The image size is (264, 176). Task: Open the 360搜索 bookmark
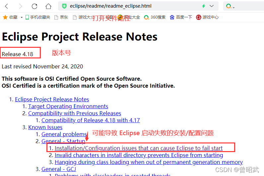pyautogui.click(x=155, y=17)
